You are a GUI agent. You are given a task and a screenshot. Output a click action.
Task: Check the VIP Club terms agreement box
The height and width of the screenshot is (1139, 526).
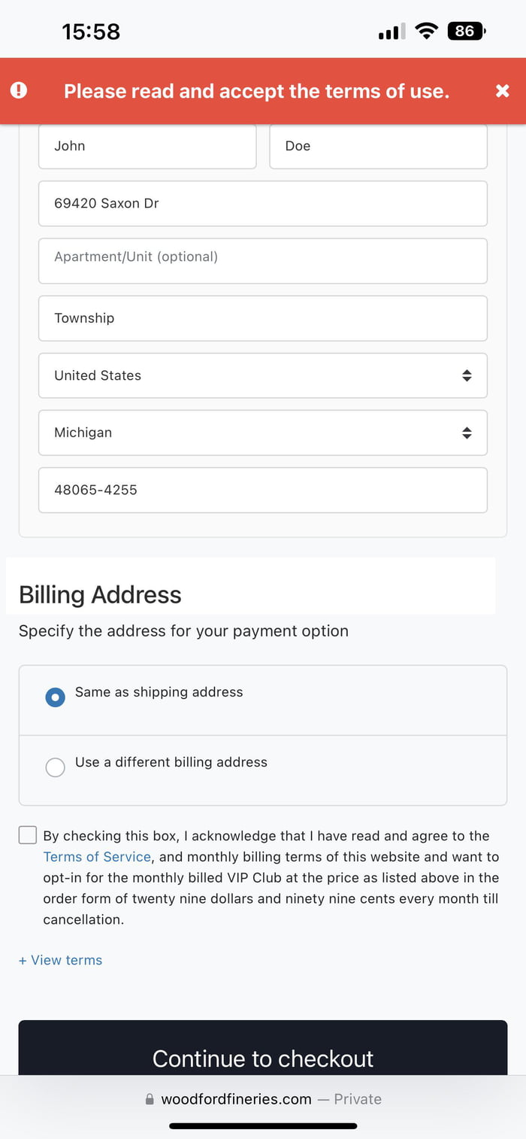(27, 834)
